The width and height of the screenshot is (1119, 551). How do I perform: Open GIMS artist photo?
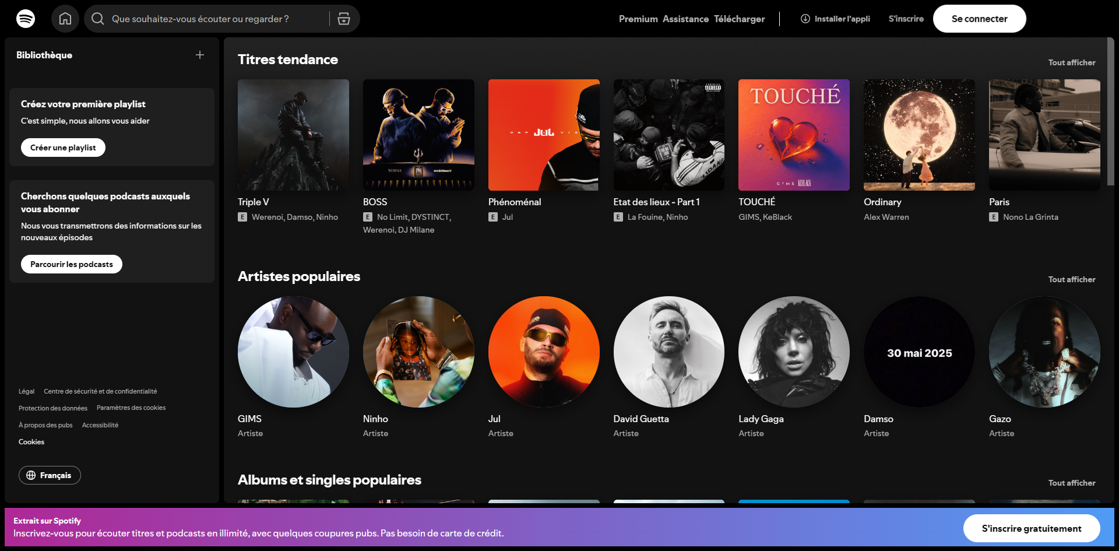tap(293, 352)
